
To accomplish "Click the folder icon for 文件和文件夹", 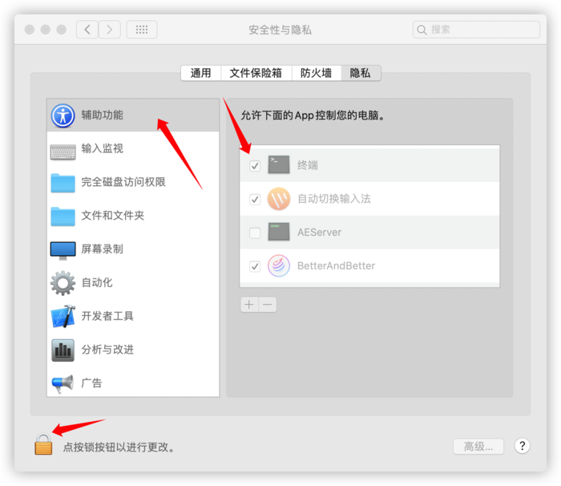I will [63, 217].
